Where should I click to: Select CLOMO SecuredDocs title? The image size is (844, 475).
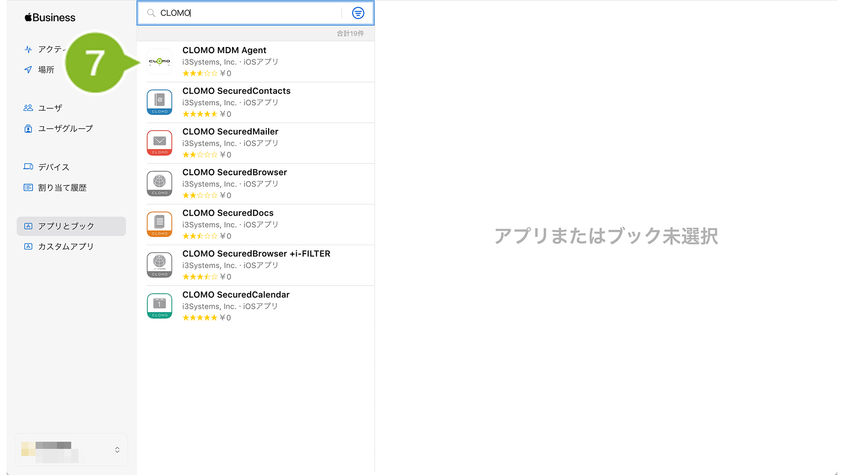tap(228, 213)
